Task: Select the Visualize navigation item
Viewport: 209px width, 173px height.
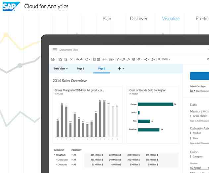Action: tap(171, 19)
